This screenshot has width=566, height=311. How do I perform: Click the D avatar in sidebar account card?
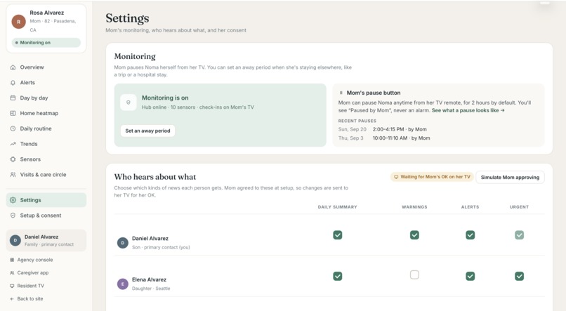tap(15, 240)
